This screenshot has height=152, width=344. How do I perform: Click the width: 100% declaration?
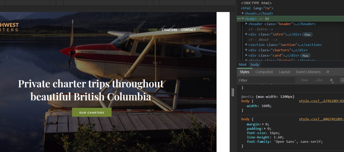(x=259, y=106)
